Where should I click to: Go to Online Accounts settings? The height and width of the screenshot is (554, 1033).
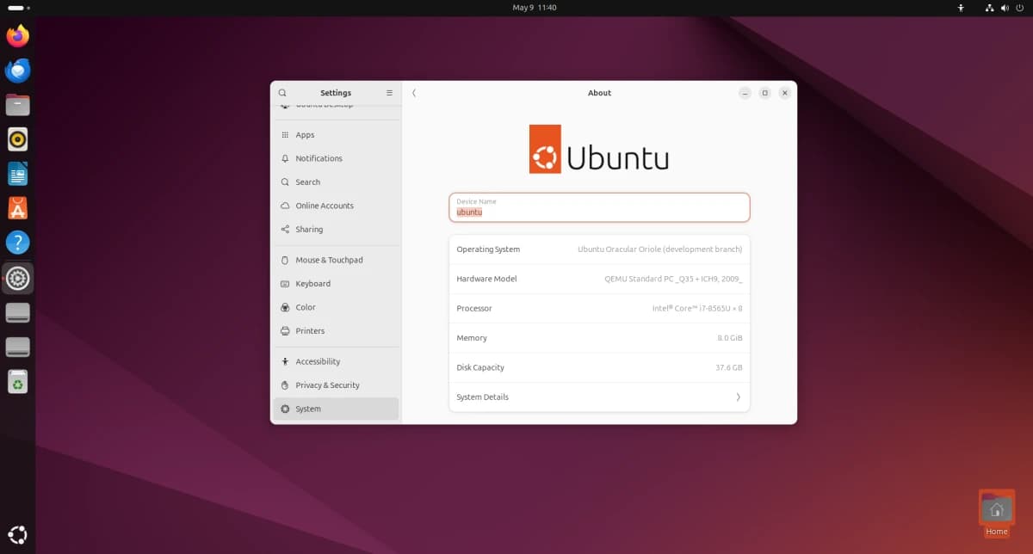pyautogui.click(x=325, y=206)
